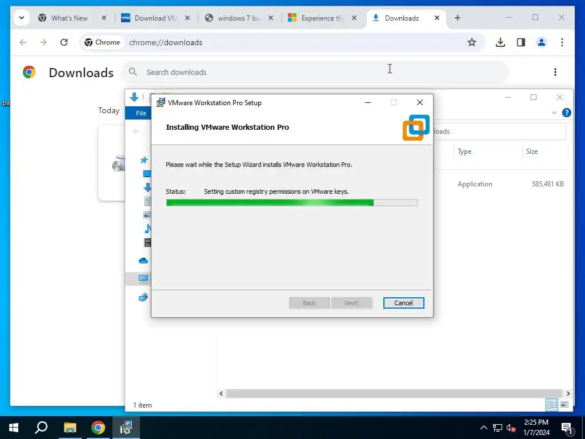The width and height of the screenshot is (585, 439).
Task: Open the File menu in File Explorer
Action: [x=141, y=113]
